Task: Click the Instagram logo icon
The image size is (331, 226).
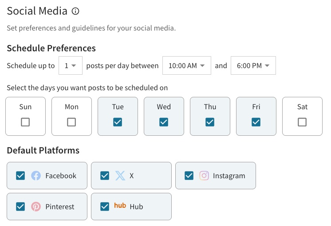Action: point(204,176)
